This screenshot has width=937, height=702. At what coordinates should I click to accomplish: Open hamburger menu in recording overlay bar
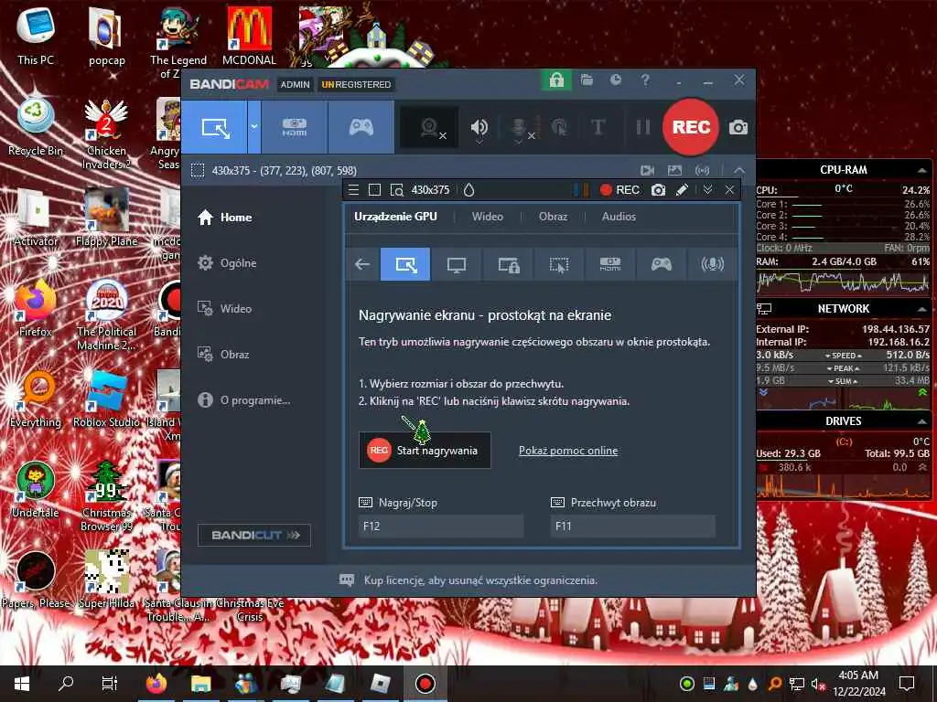354,190
